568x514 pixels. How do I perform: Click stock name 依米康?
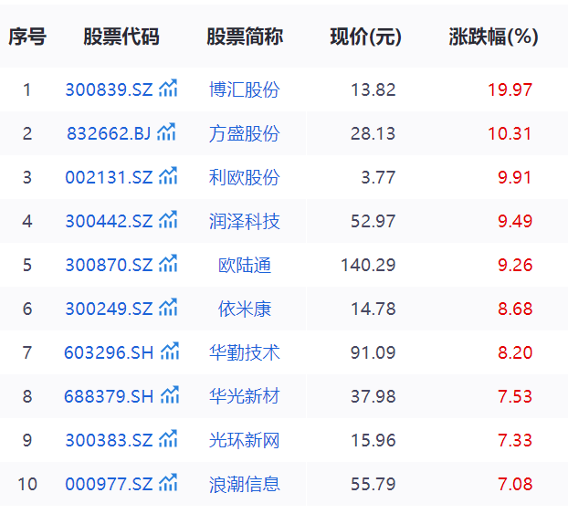point(245,309)
